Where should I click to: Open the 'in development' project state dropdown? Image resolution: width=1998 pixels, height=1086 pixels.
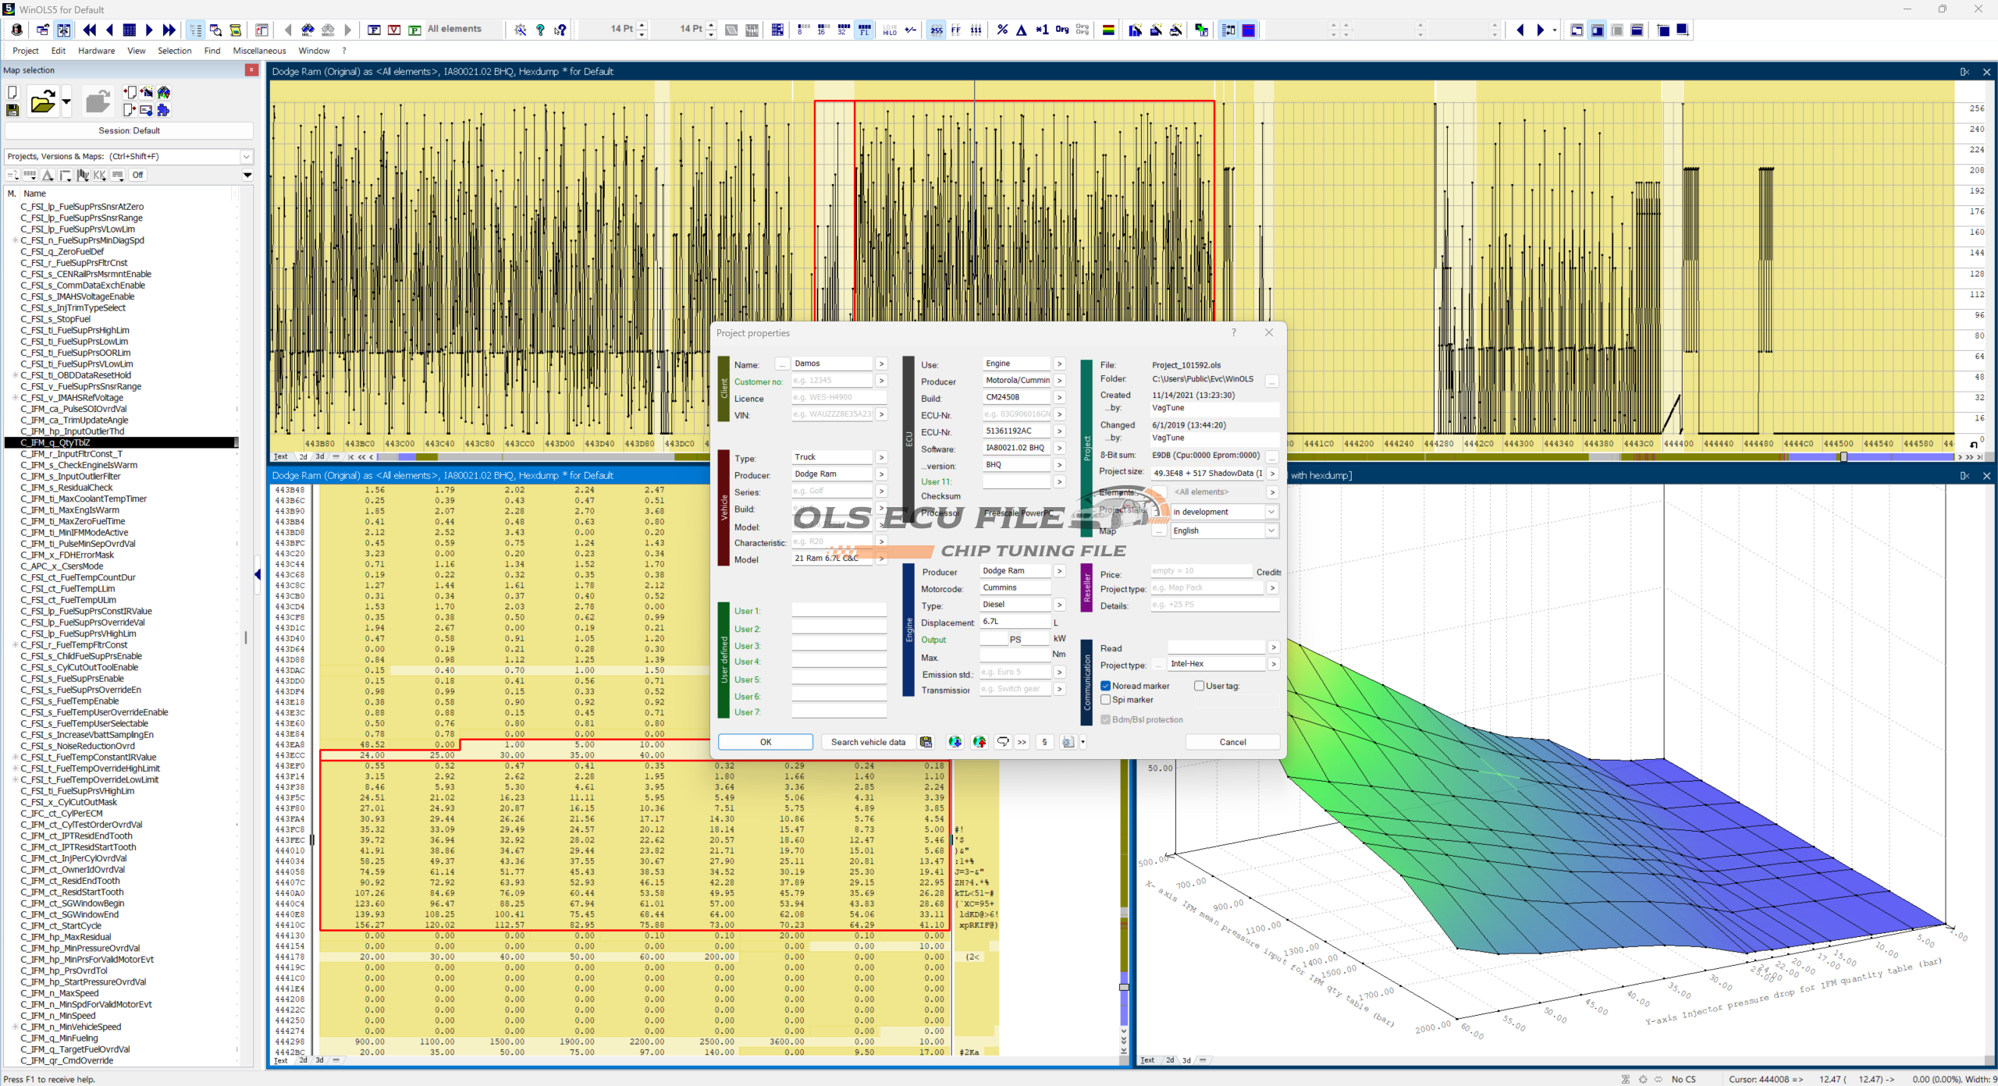1271,512
